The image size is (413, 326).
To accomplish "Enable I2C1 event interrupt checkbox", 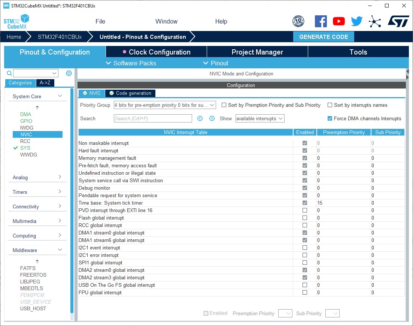I will click(x=305, y=248).
